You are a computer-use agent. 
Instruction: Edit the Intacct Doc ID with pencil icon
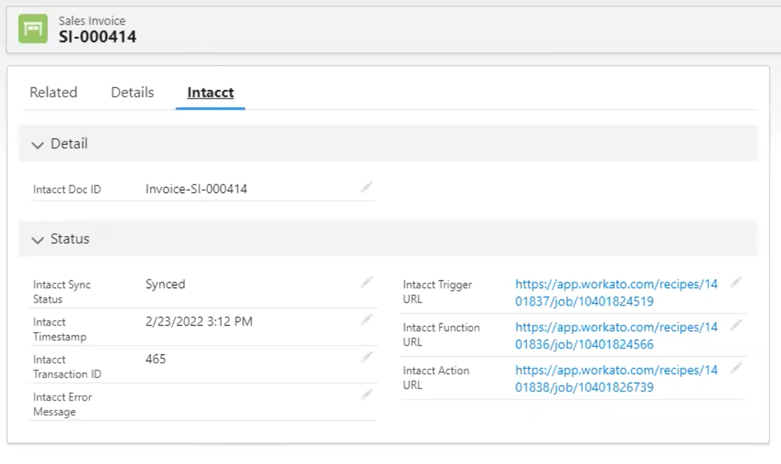pos(367,187)
